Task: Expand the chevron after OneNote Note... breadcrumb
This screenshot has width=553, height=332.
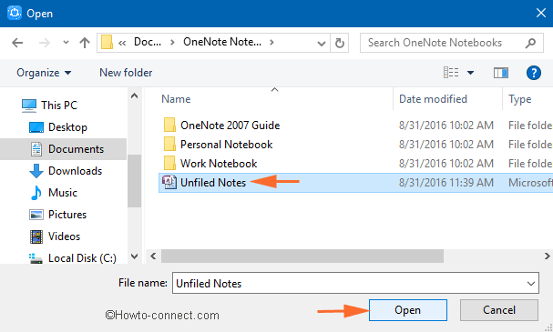Action: click(x=271, y=42)
